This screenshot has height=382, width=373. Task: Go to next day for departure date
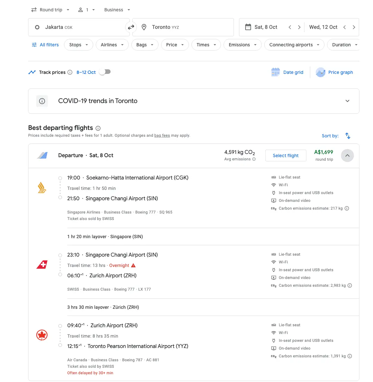click(299, 27)
